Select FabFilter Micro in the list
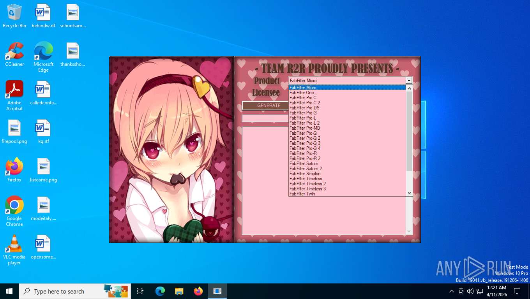 347,88
